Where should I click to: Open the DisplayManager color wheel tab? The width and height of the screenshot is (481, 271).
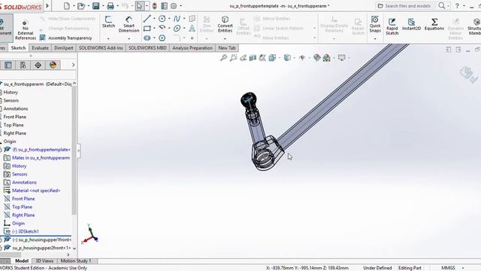pos(53,65)
